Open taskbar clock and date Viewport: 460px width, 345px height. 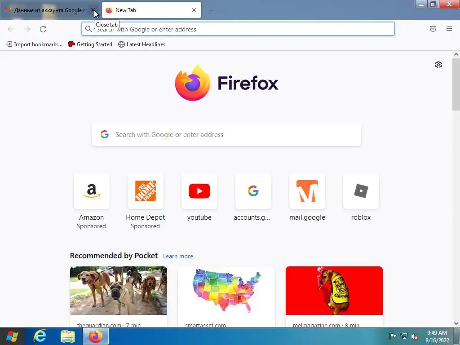pyautogui.click(x=437, y=336)
